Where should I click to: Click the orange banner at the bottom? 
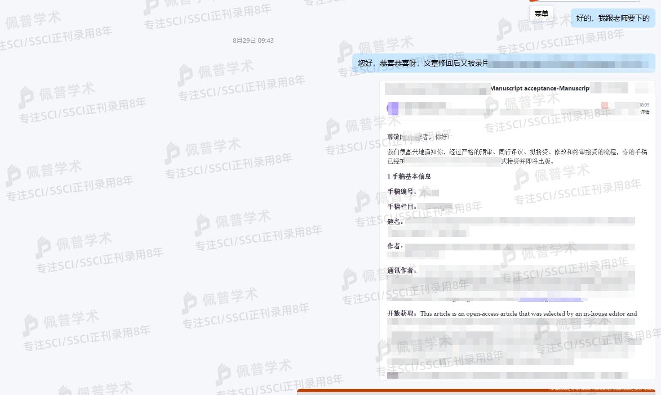click(x=476, y=391)
